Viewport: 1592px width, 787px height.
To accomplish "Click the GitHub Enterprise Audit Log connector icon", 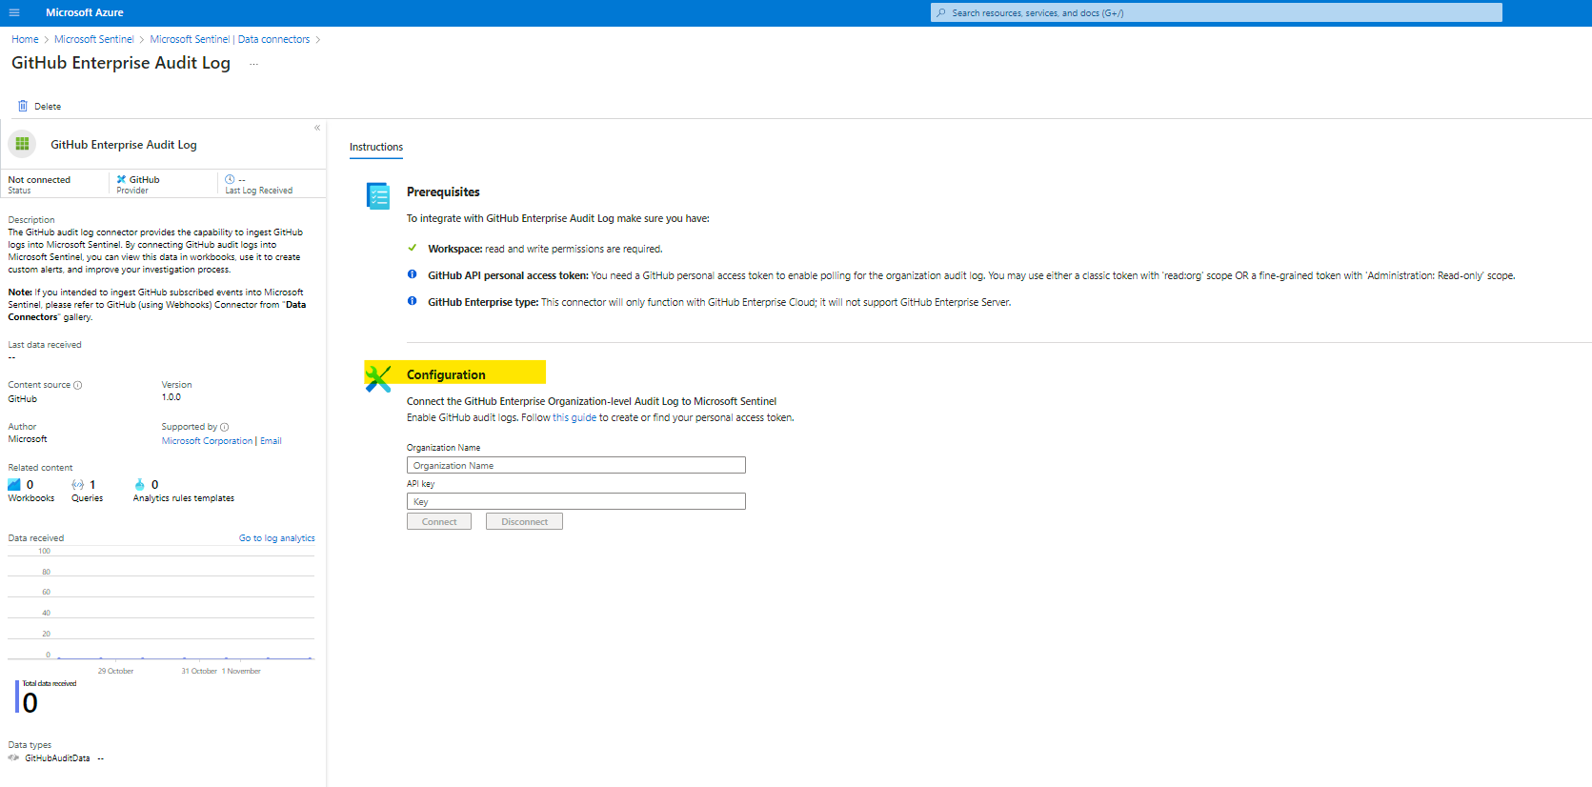I will 22,144.
